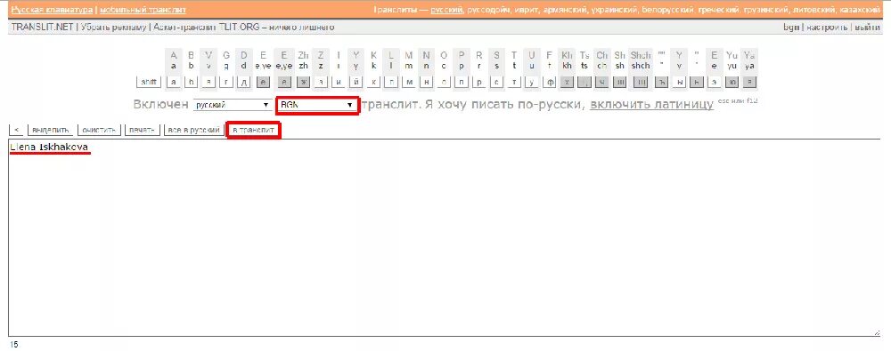Insert Cyrillic letter т key
891x351 pixels.
click(x=514, y=82)
